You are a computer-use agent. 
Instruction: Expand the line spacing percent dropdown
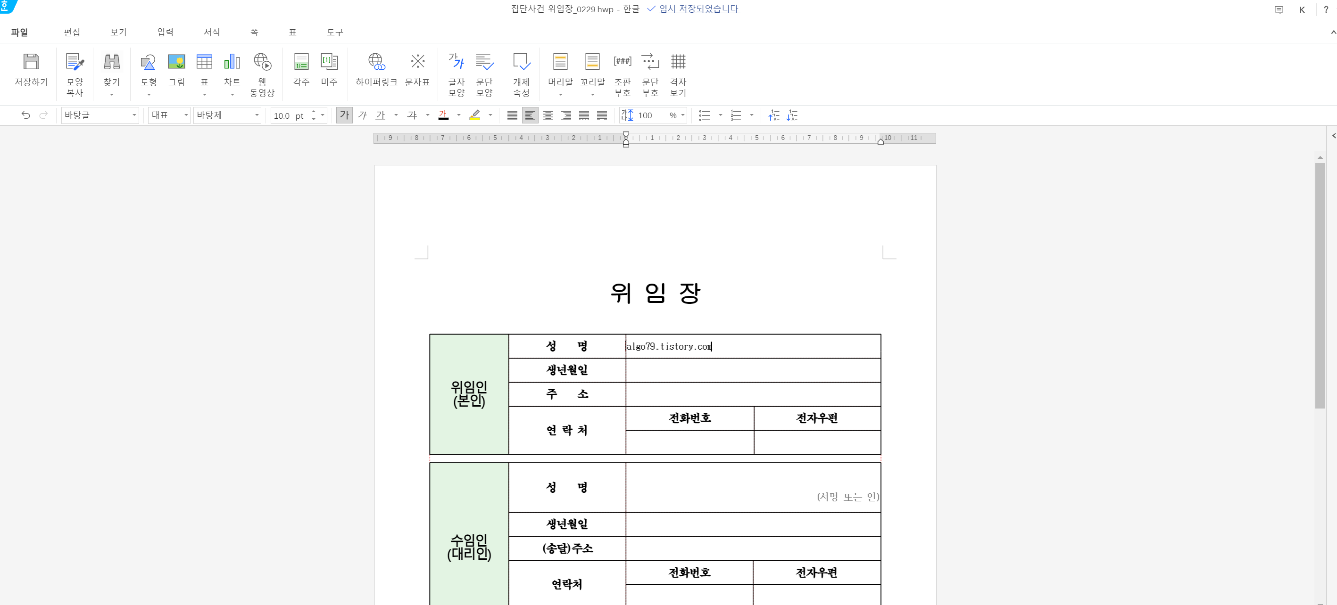coord(683,115)
